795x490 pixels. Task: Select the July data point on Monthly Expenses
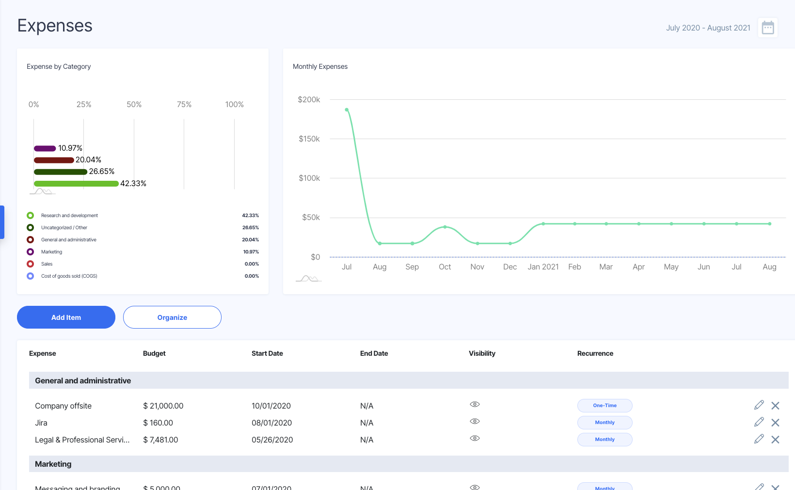[x=346, y=110]
